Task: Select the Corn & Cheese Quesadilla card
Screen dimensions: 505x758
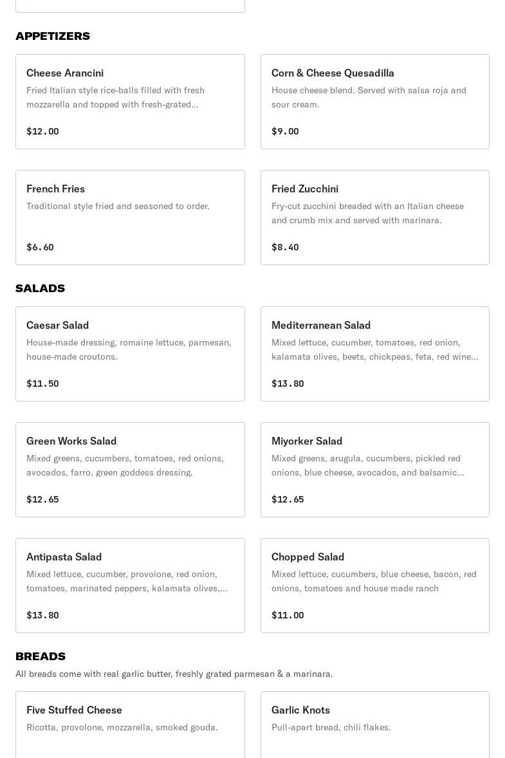Action: [x=333, y=73]
